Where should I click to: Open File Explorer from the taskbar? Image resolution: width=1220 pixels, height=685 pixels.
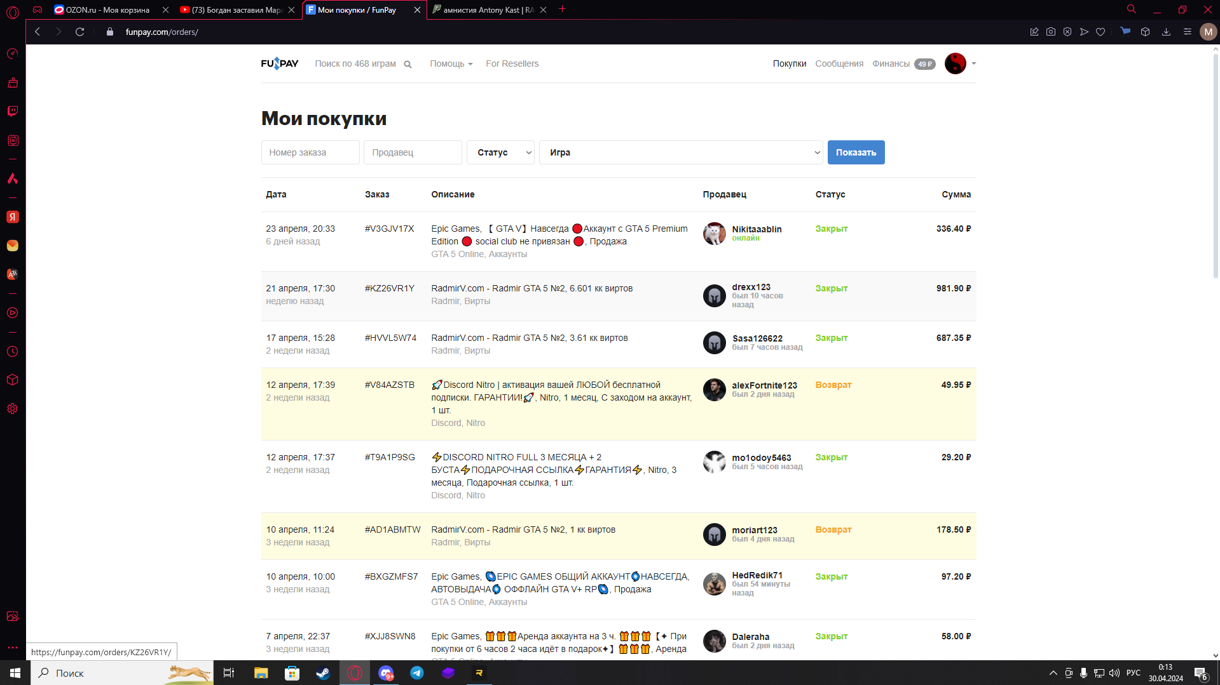tap(261, 673)
